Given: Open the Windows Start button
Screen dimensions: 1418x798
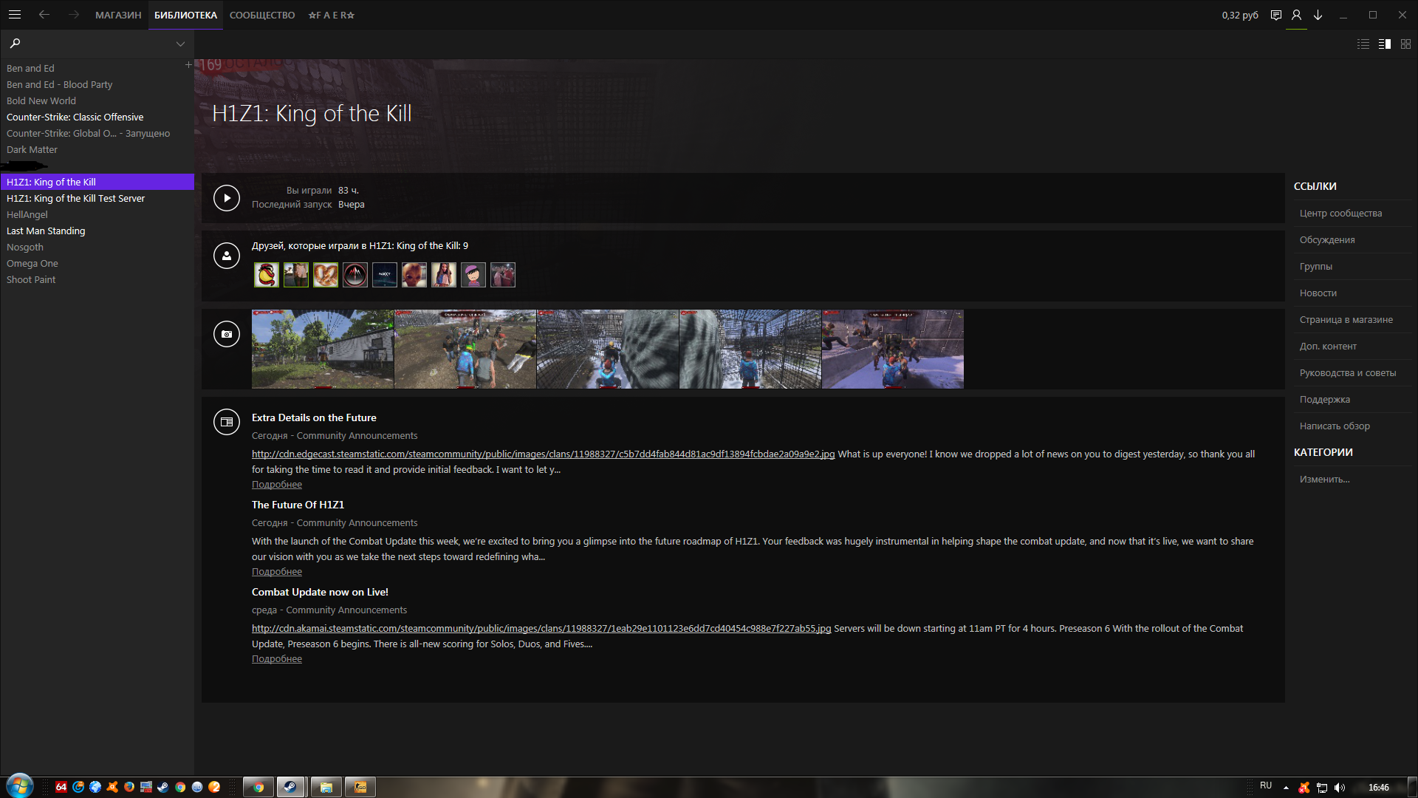Looking at the screenshot, I should (x=20, y=786).
